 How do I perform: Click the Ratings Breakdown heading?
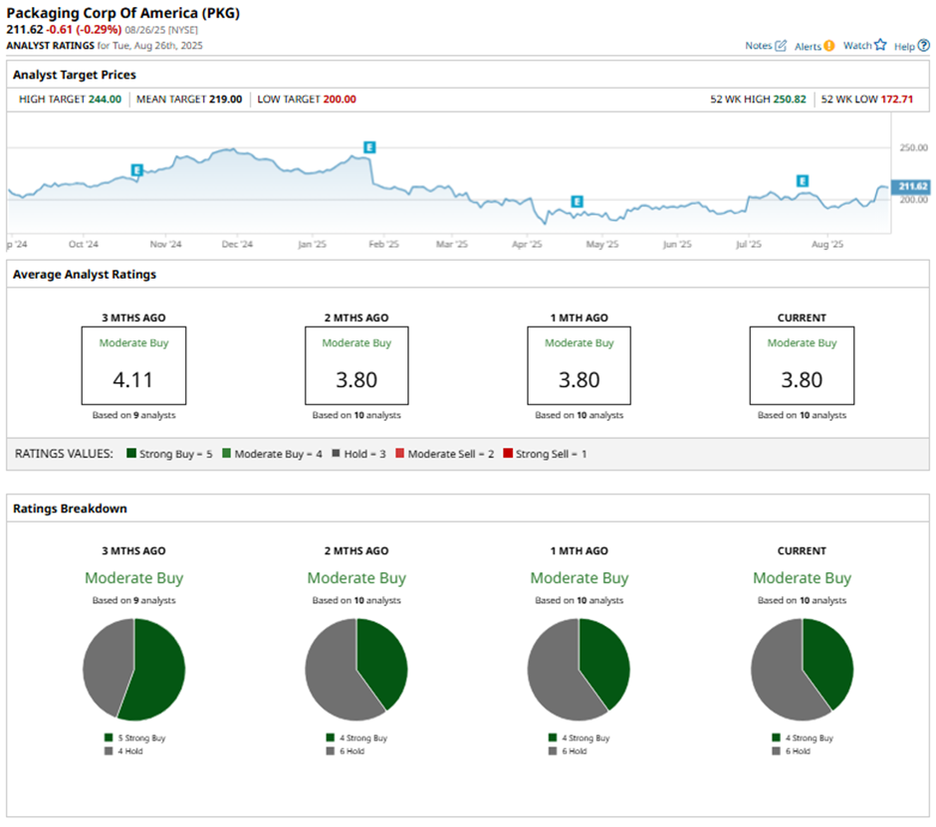click(x=70, y=509)
